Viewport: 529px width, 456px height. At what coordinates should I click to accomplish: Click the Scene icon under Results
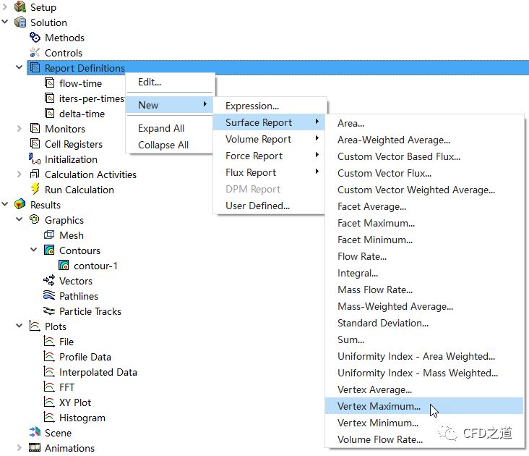click(35, 433)
